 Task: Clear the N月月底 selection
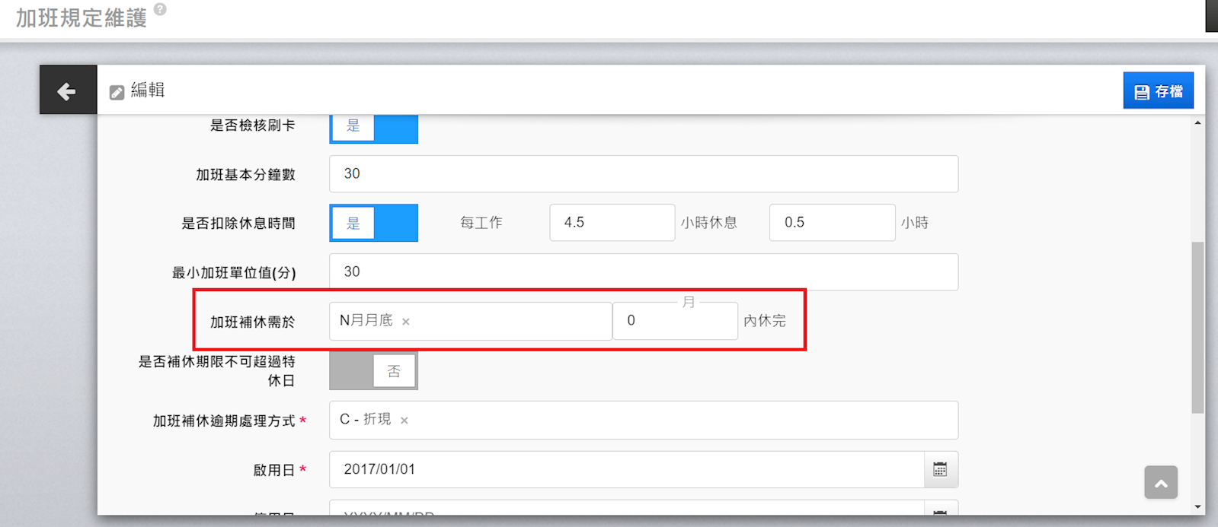(x=406, y=322)
